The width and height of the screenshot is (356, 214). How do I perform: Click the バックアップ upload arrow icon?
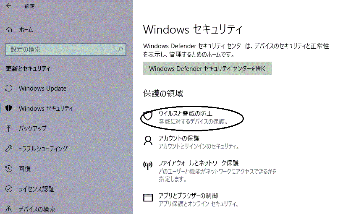(x=9, y=128)
